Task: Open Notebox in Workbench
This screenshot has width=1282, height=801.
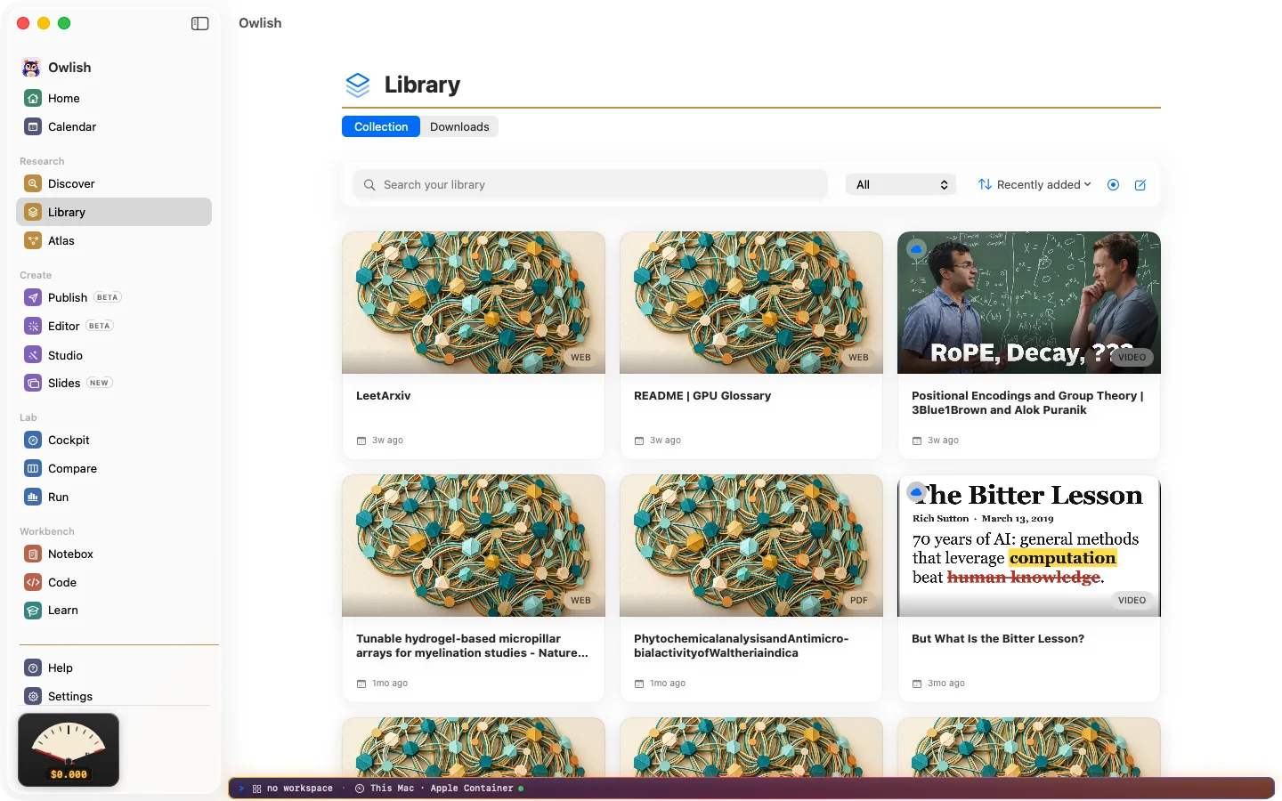Action: tap(114, 554)
